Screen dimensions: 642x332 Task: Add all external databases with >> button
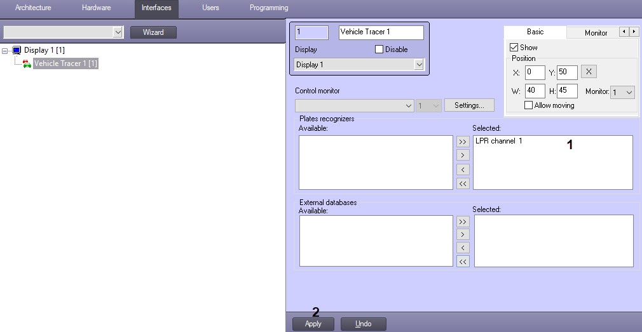463,222
